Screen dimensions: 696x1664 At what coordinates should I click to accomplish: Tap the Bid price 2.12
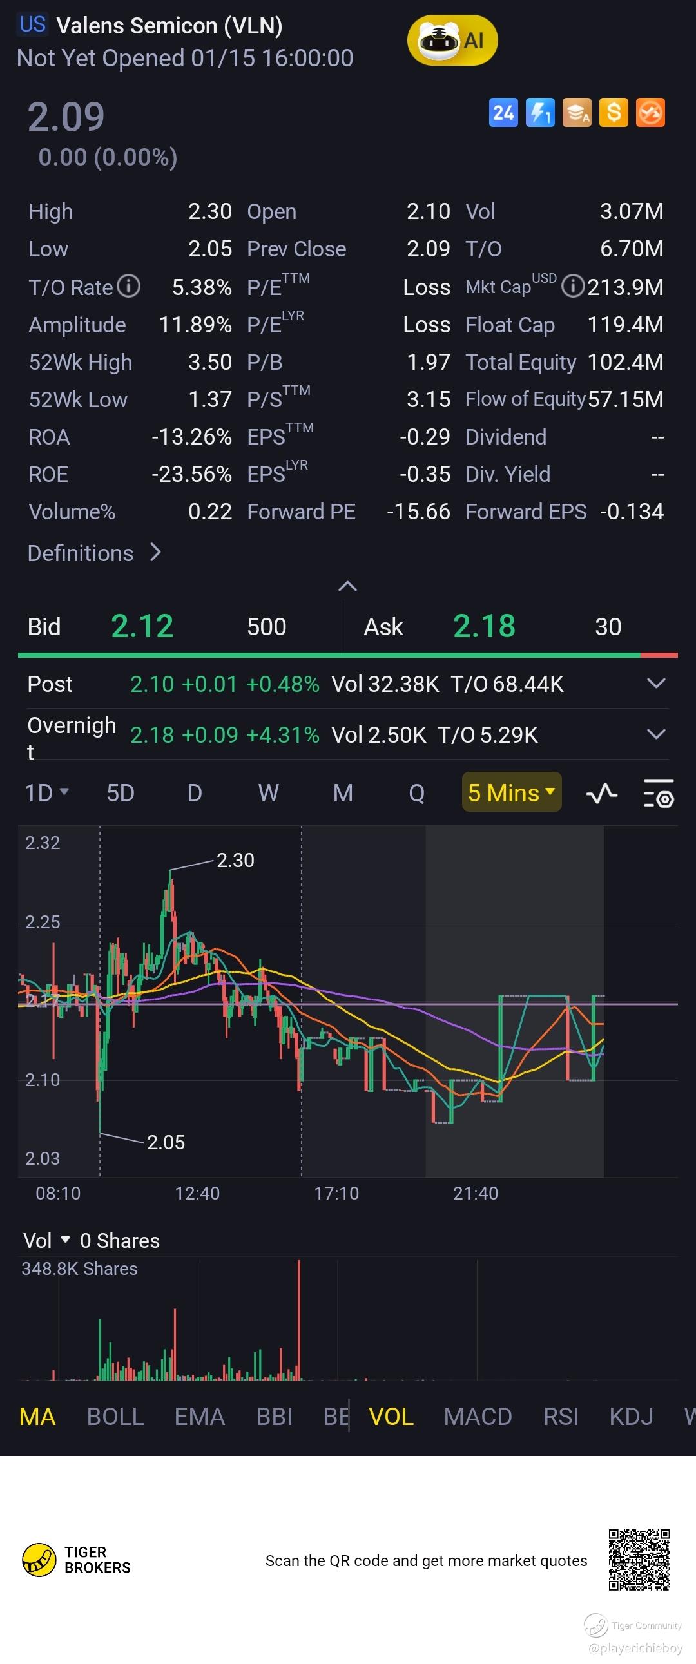[x=142, y=626]
